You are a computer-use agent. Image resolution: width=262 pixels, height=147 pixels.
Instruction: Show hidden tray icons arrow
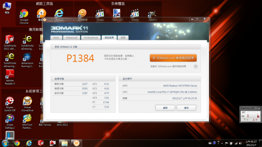pos(222,143)
